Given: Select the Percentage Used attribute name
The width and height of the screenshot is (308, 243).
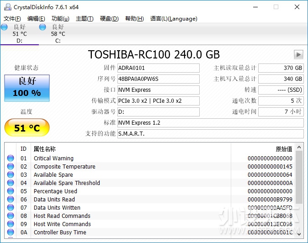Looking at the screenshot, I should click(55, 191).
